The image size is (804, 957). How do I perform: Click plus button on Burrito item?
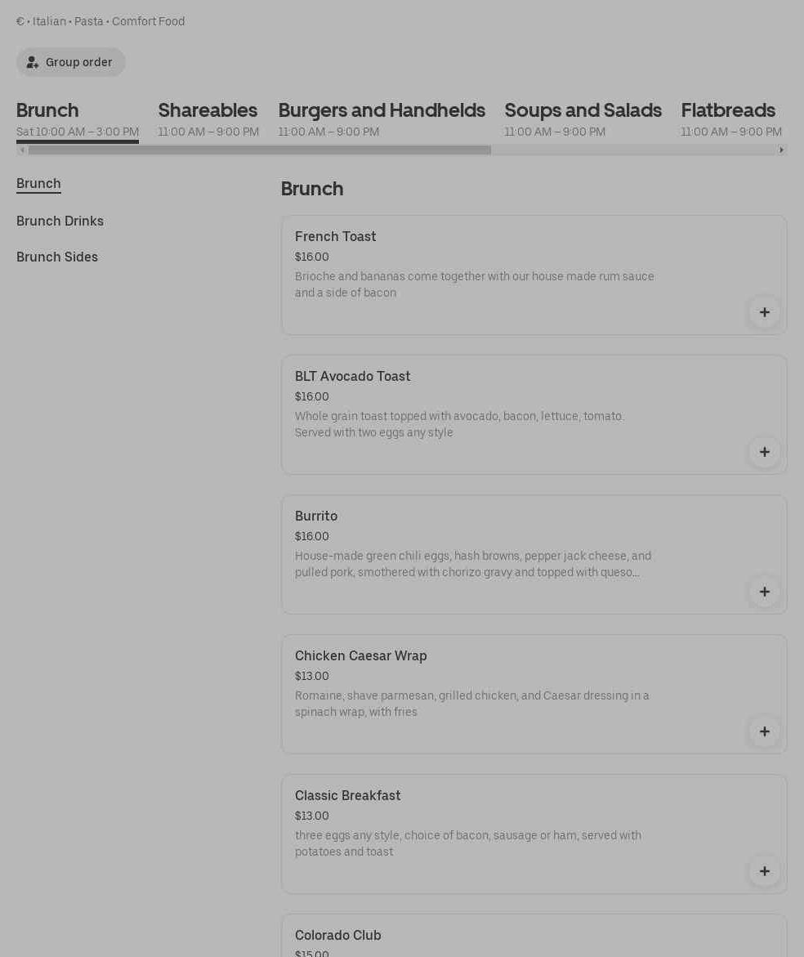click(764, 592)
